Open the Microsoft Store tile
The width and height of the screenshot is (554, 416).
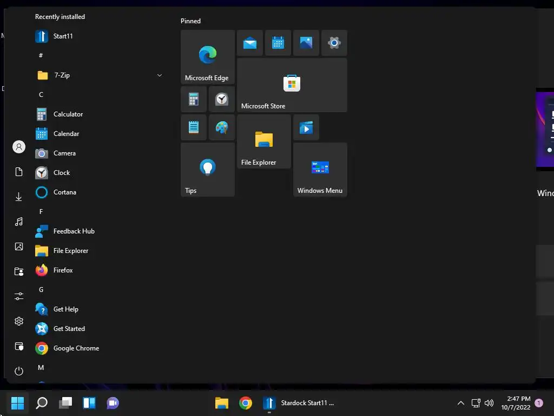click(x=292, y=85)
